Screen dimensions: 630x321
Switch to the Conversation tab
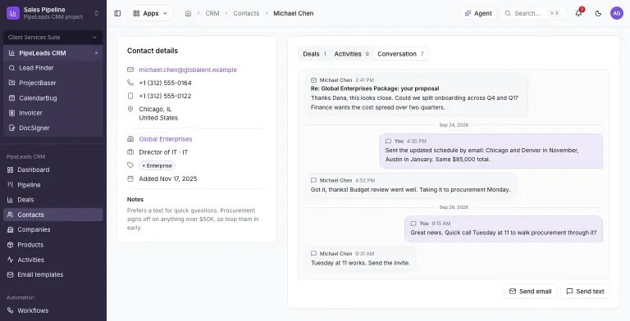click(x=400, y=54)
